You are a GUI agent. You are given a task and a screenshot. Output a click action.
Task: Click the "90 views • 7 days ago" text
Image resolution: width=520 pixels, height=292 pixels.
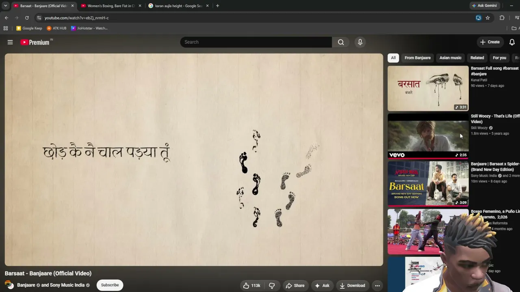pyautogui.click(x=487, y=86)
